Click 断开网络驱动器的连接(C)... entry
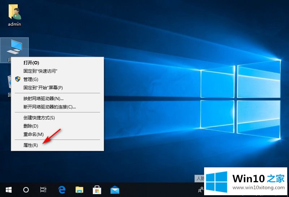 click(49, 107)
